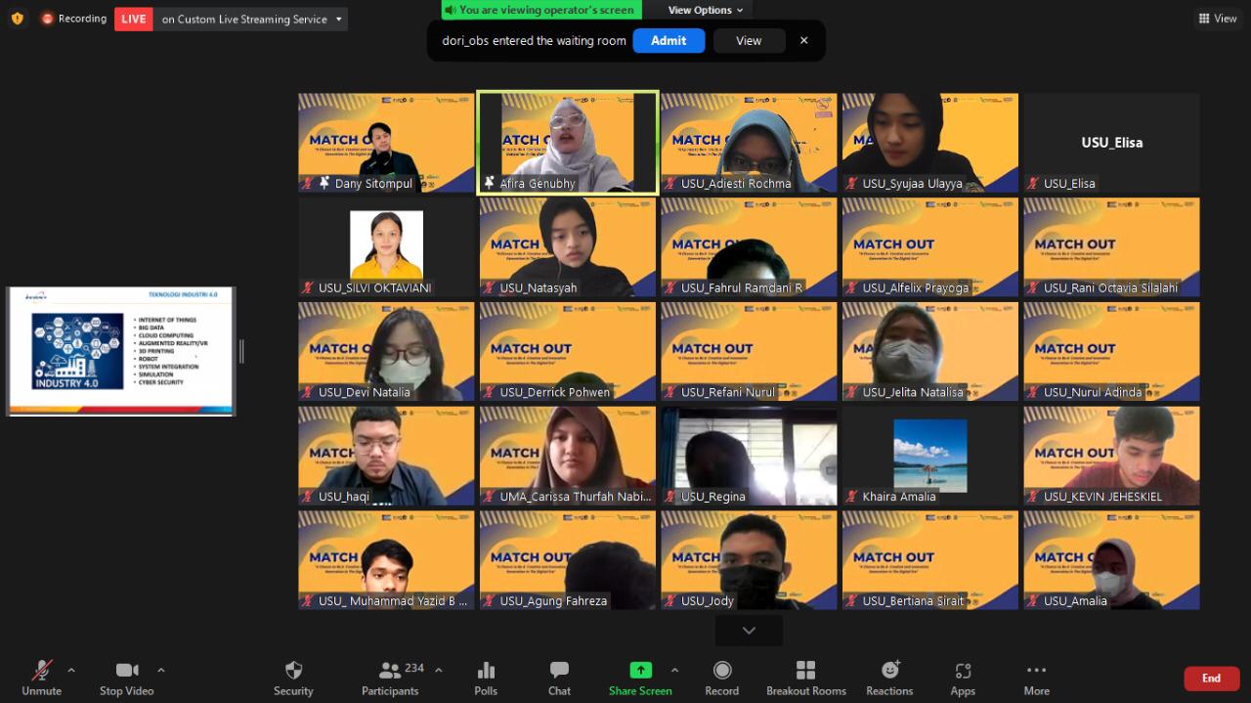Expand audio options arrow next to Unmute

[70, 670]
